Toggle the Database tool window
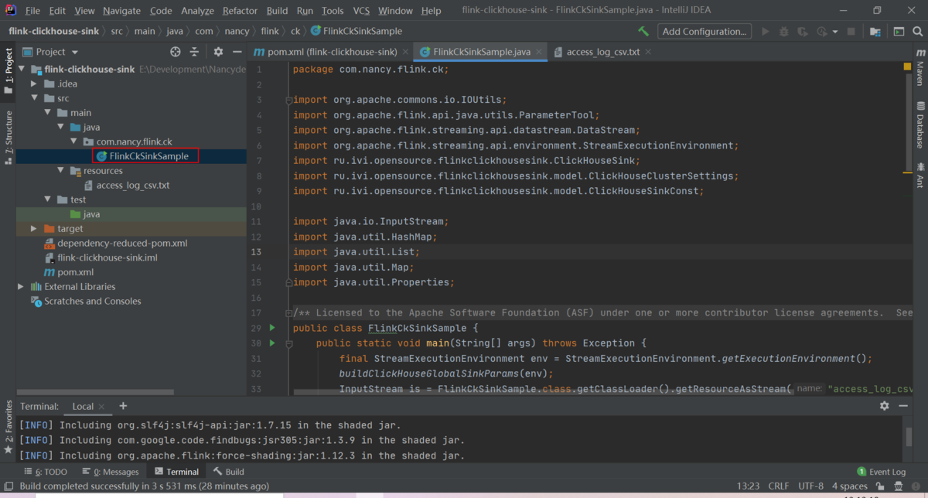Viewport: 928px width, 498px height. (x=920, y=125)
